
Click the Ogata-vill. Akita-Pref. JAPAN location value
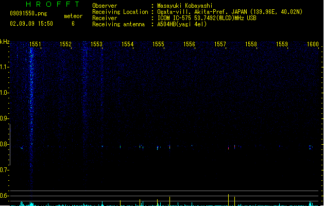coord(230,12)
